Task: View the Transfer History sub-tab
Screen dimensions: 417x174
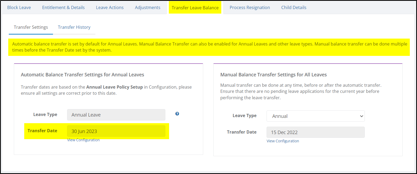Action: (x=74, y=27)
